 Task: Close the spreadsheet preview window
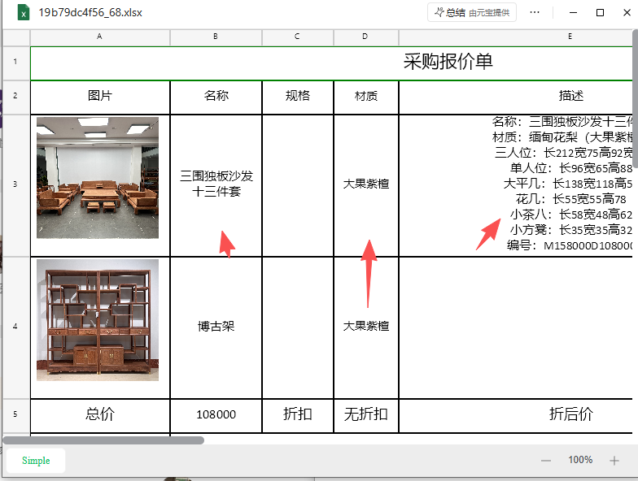pyautogui.click(x=626, y=13)
